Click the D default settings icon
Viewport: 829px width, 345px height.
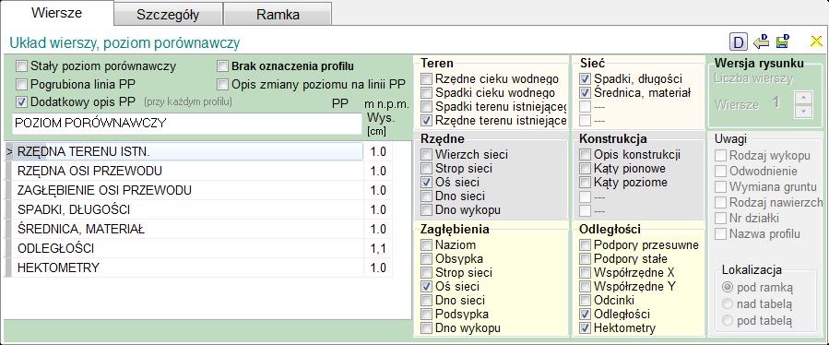[x=739, y=42]
